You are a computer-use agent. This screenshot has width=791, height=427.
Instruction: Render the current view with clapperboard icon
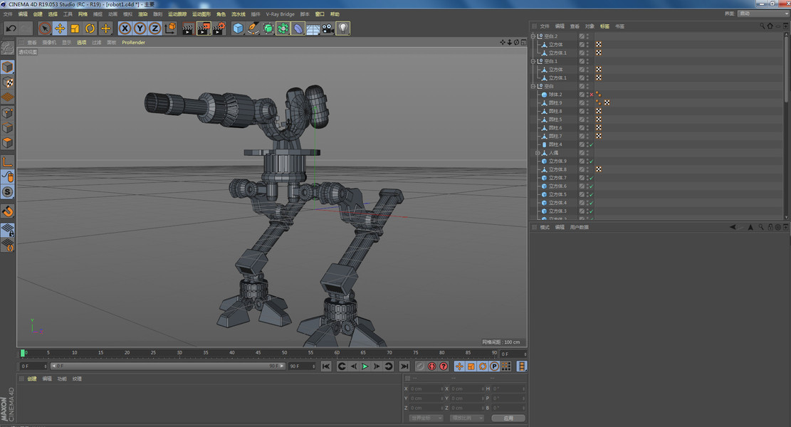[x=188, y=28]
